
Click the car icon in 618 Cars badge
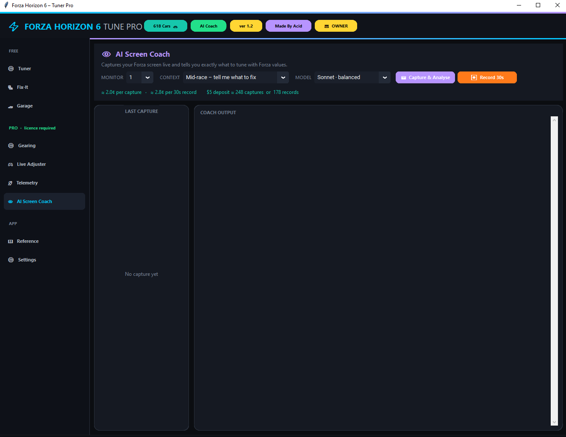175,26
